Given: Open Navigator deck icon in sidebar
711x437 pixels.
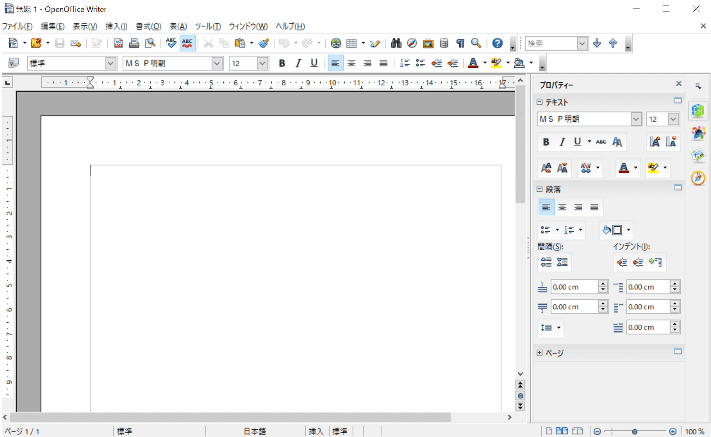Looking at the screenshot, I should (698, 178).
